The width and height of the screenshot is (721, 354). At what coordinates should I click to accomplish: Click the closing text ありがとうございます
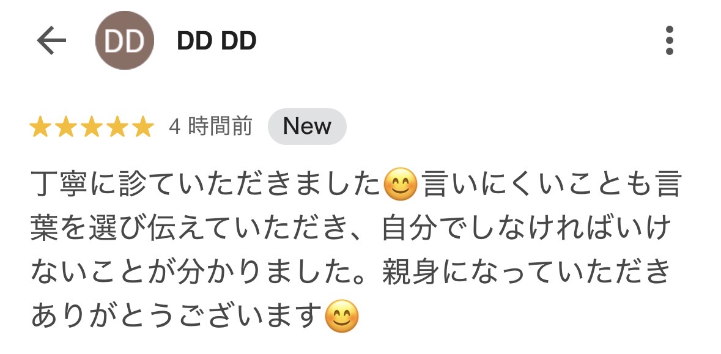177,316
